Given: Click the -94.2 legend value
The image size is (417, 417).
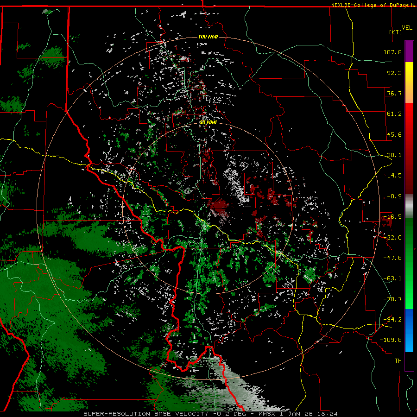Looking at the screenshot, I should point(392,320).
